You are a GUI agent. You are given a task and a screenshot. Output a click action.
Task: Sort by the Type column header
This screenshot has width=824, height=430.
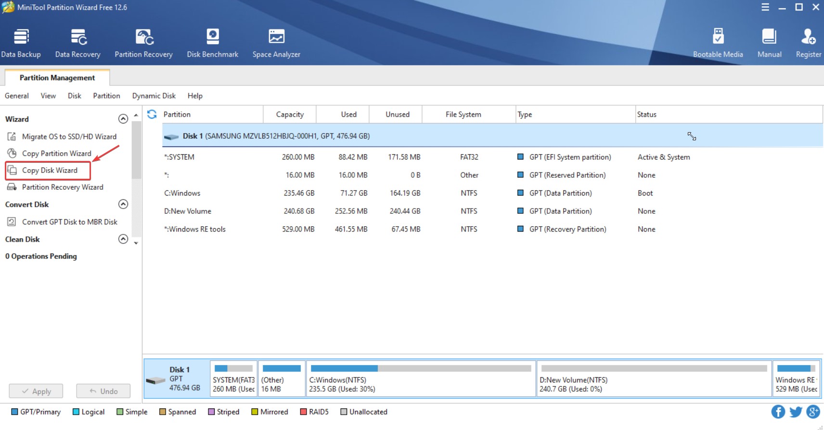click(x=576, y=114)
